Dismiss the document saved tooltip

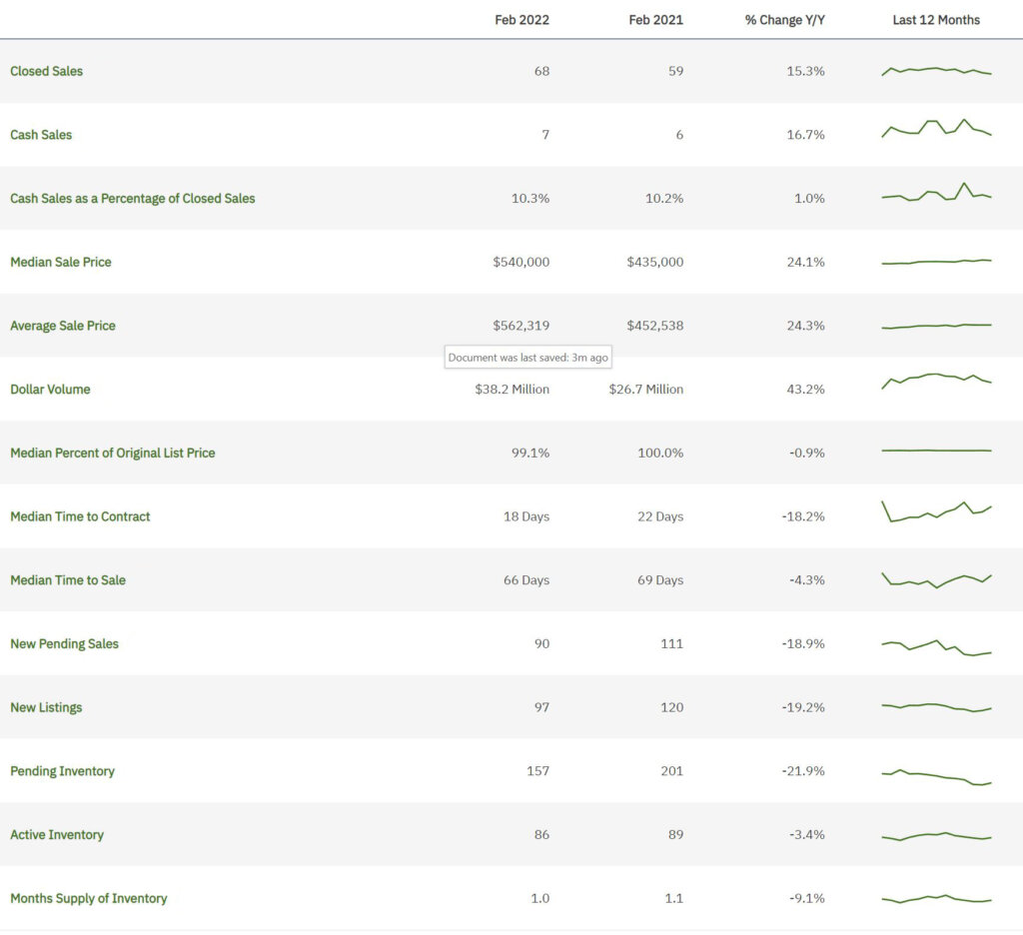(527, 357)
